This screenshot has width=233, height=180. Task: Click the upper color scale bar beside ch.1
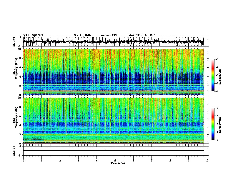pyautogui.click(x=213, y=75)
